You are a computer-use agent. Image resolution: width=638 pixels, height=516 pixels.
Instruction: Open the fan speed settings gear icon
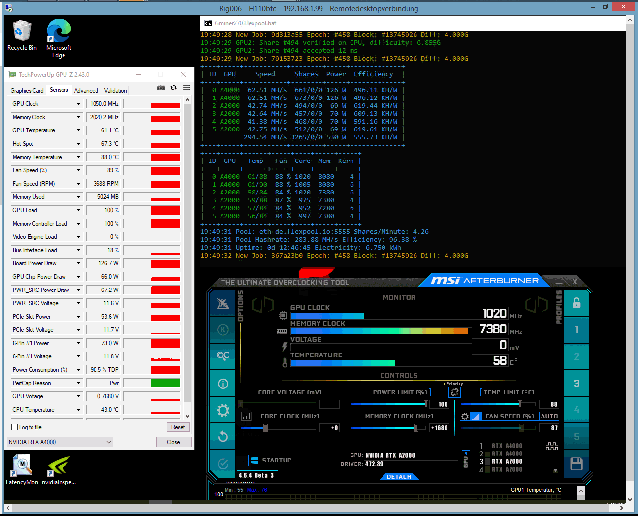pos(465,417)
